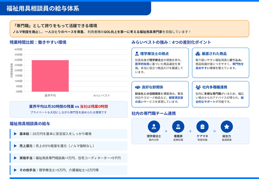
Task: Click the 福祉用具相談員の給与体系 title header
Action: pos(43,9)
